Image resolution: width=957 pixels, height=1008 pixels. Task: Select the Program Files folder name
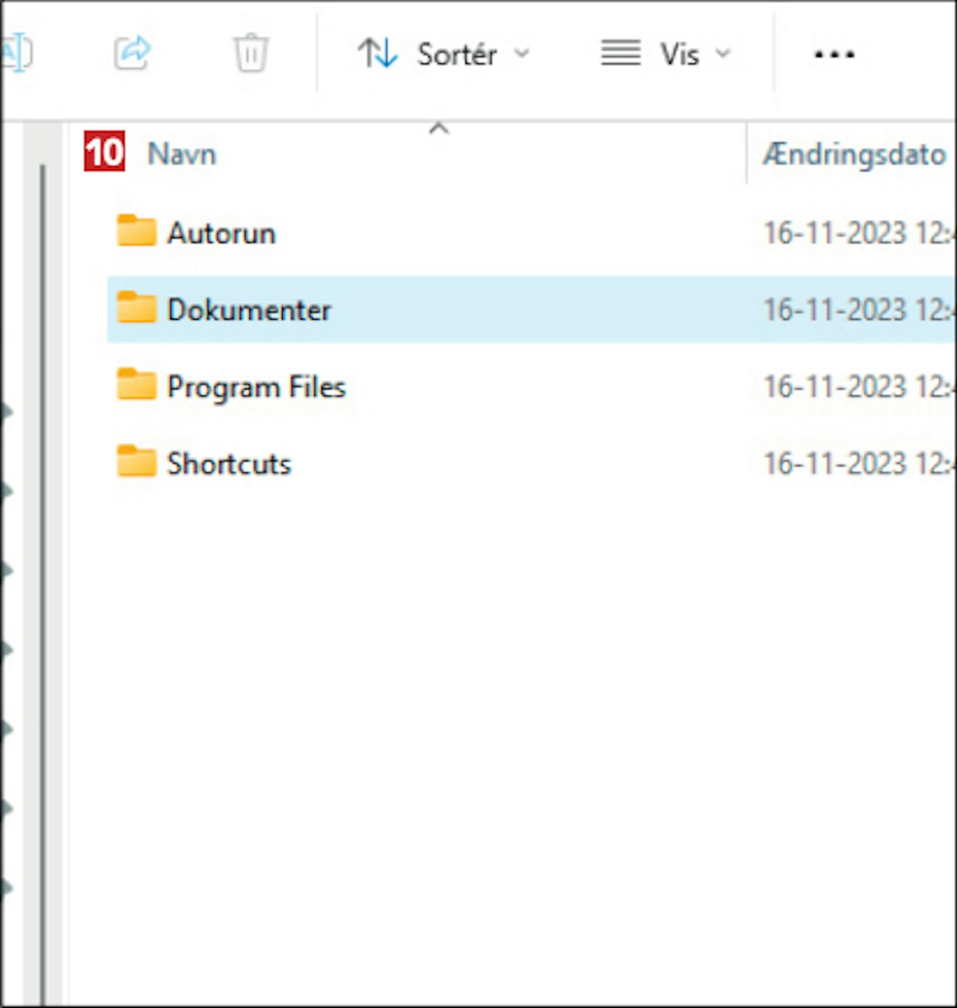(256, 387)
